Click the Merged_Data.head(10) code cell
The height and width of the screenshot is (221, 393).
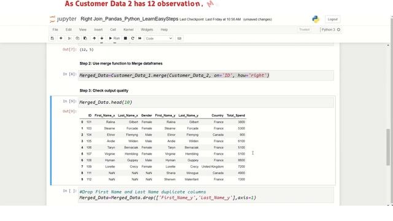tap(206, 103)
